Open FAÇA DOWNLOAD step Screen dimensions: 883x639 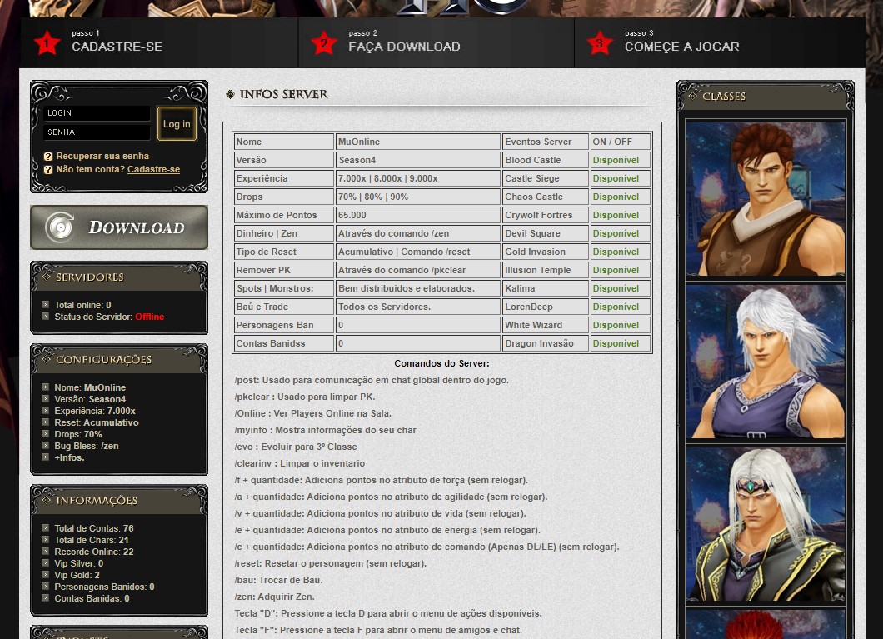click(x=404, y=47)
